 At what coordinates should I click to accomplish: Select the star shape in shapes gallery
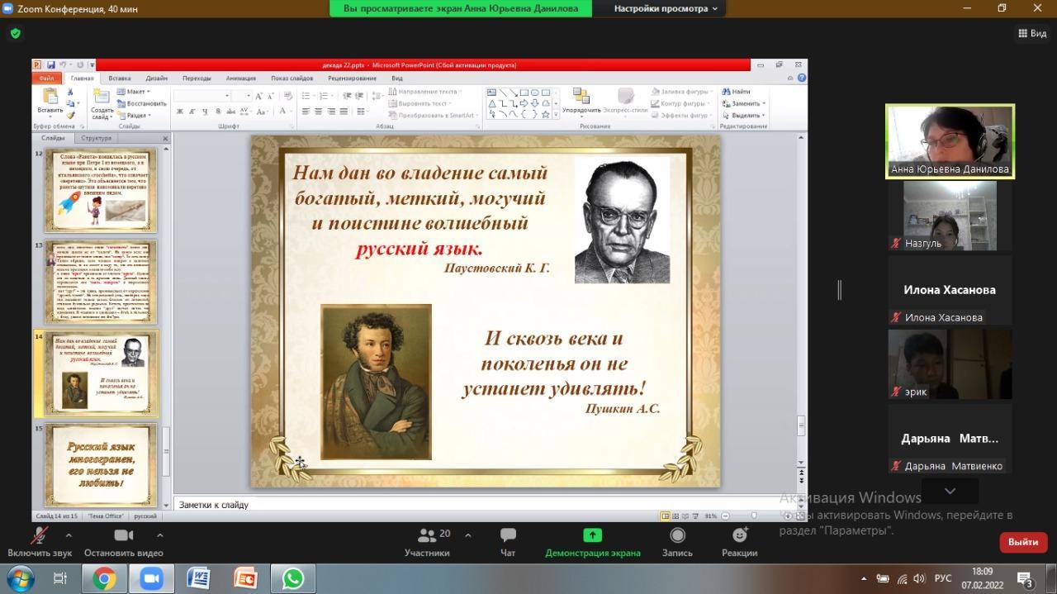[545, 115]
